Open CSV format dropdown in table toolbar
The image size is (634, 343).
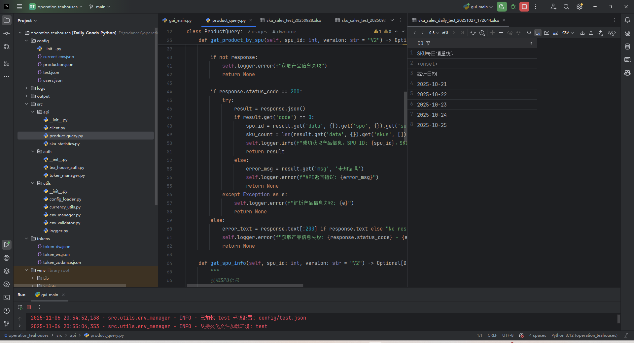pyautogui.click(x=568, y=33)
